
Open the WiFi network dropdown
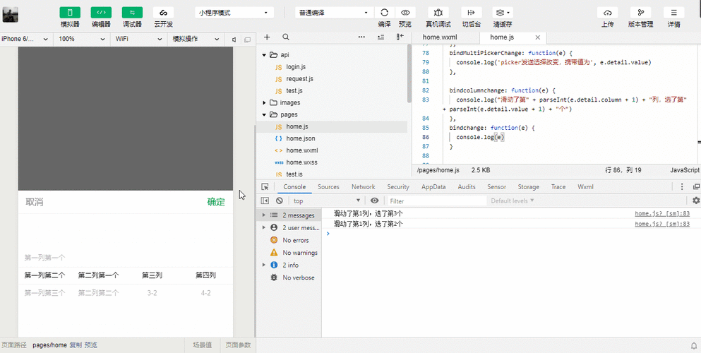coord(138,40)
